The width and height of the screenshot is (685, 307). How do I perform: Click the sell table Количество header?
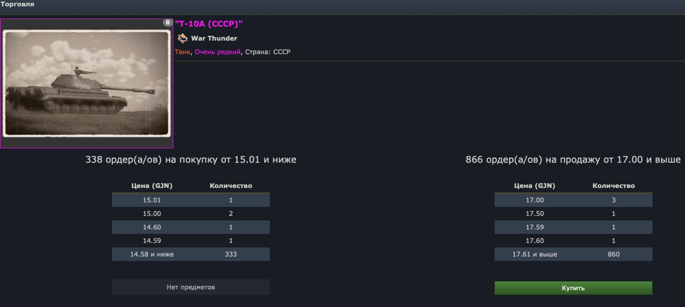click(614, 186)
